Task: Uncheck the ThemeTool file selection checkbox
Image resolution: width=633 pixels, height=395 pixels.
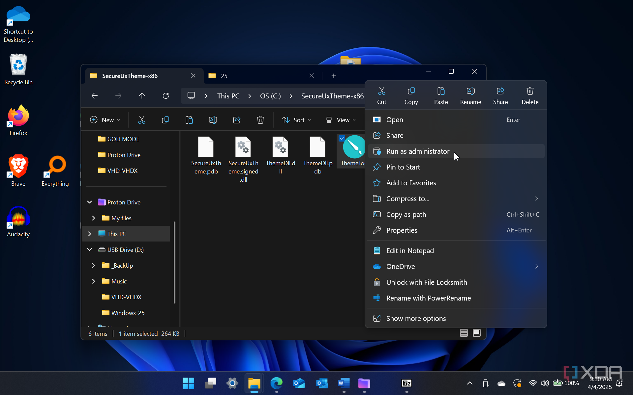Action: click(x=342, y=138)
